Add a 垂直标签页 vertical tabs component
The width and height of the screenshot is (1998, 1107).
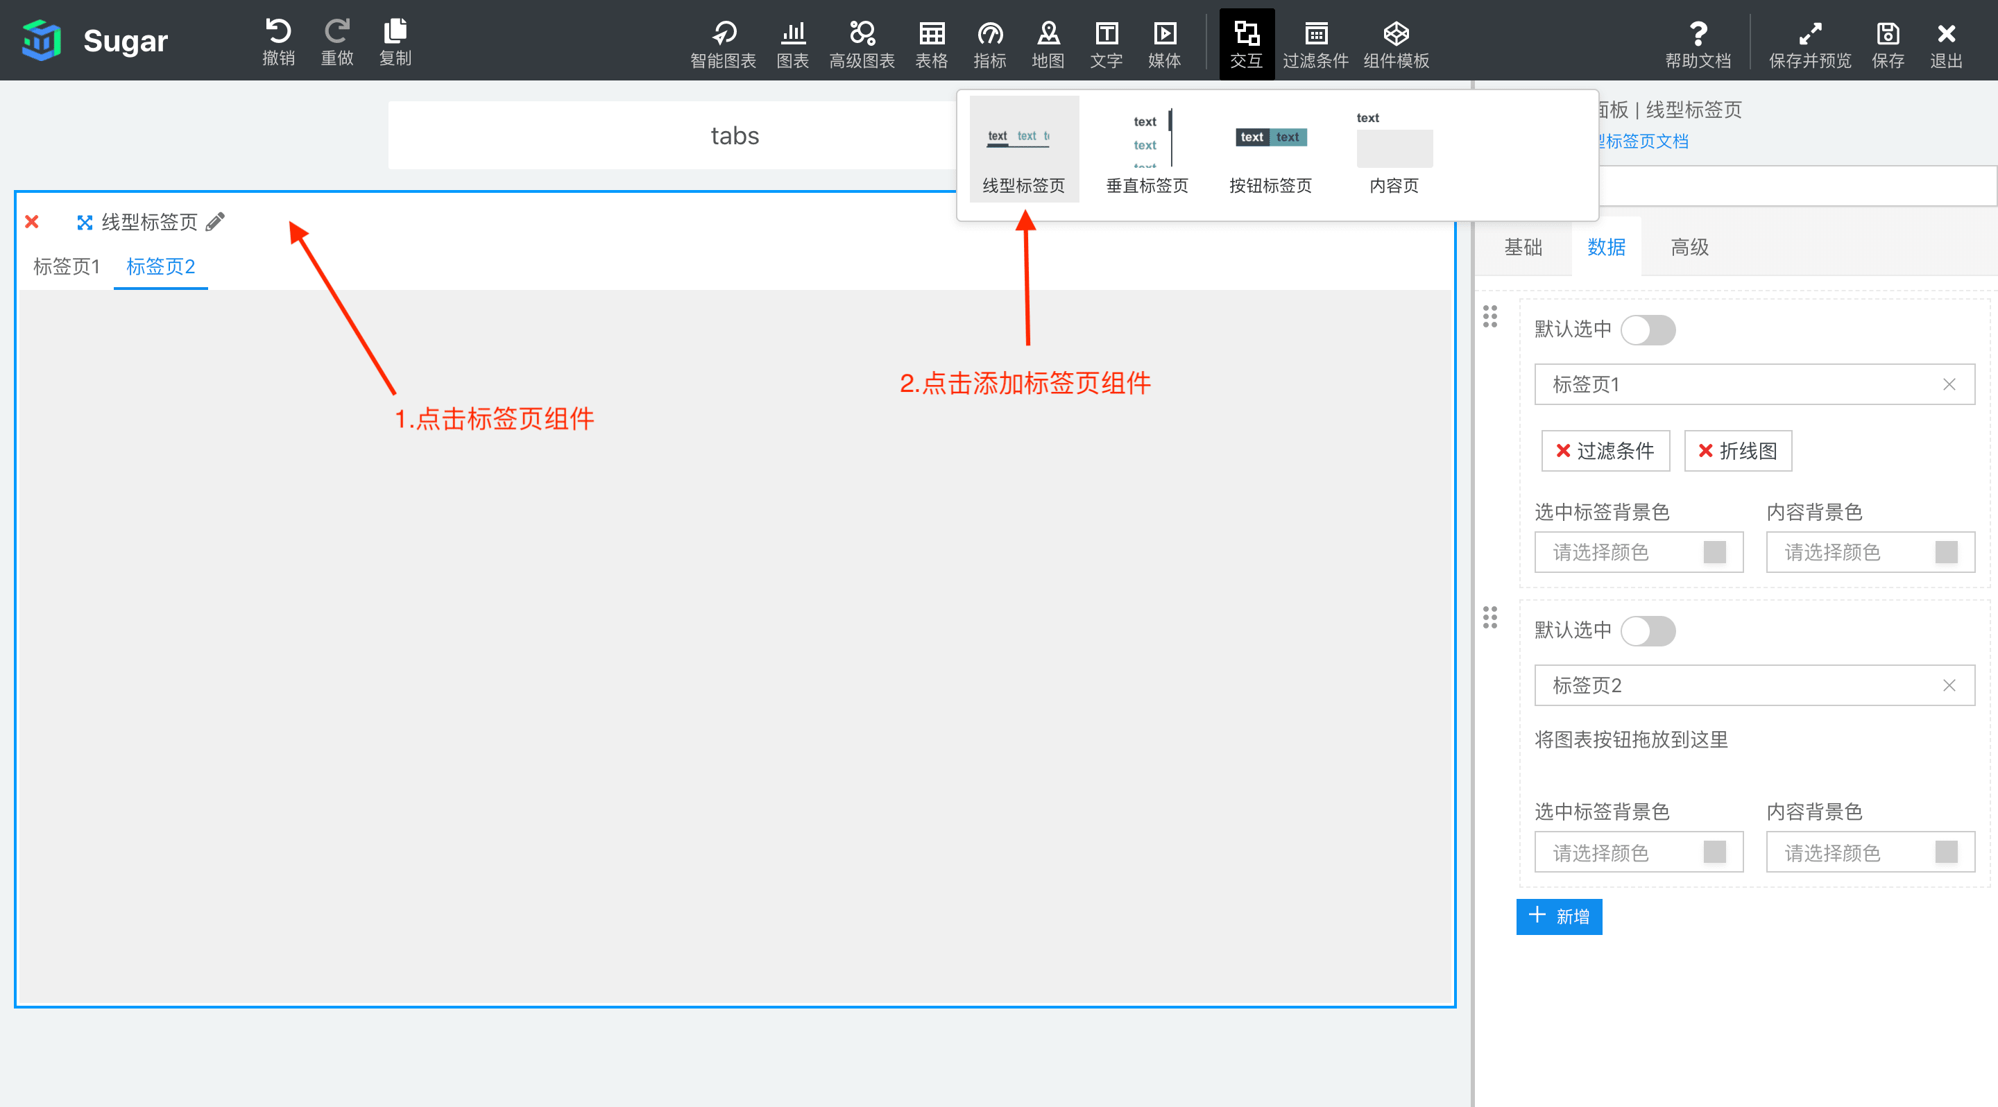point(1147,150)
